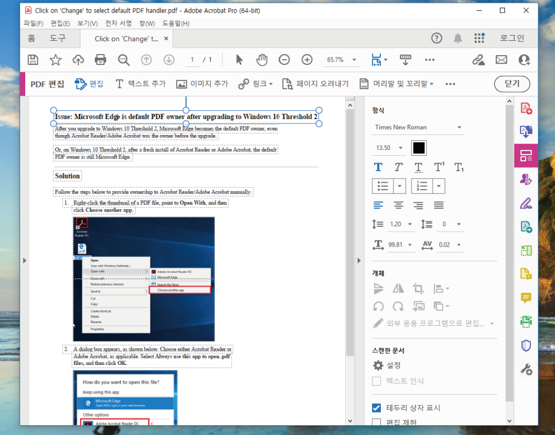Switch to the 도구 tab
The width and height of the screenshot is (555, 435).
[x=57, y=38]
